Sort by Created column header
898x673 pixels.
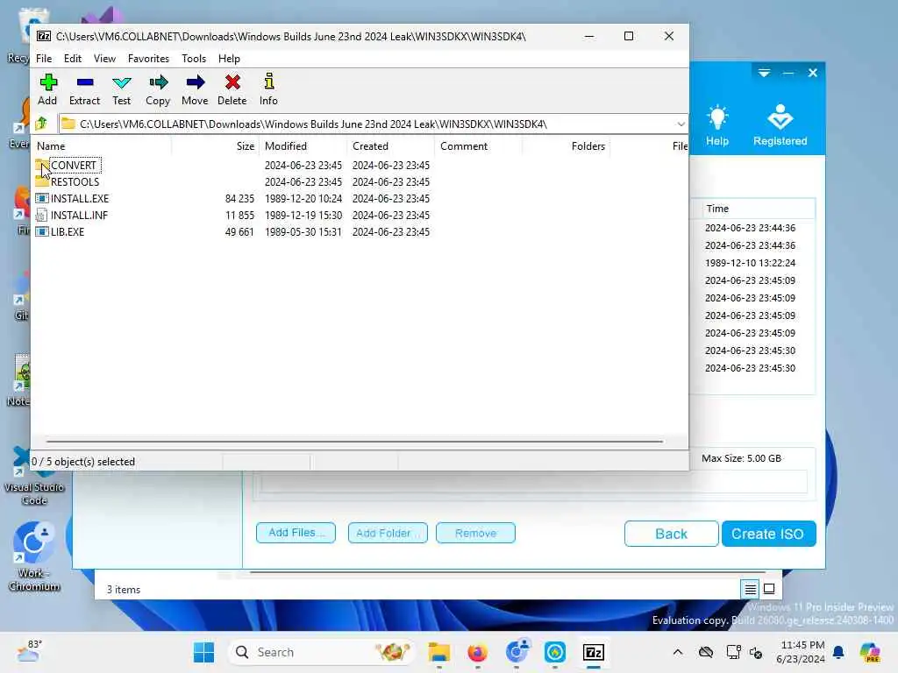[391, 146]
